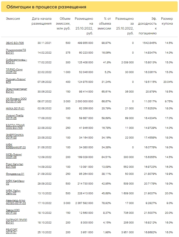Click the ЭНЕРГОНИКА 001Р-03 link
179x237 pixels.
[x=15, y=136]
